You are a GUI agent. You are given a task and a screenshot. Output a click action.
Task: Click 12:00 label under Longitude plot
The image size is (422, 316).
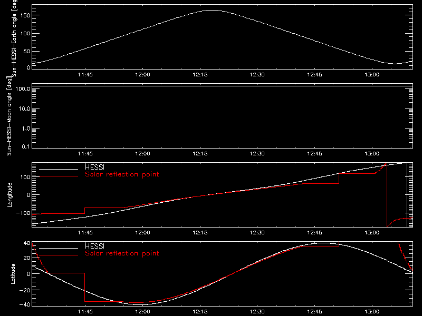[x=142, y=233]
